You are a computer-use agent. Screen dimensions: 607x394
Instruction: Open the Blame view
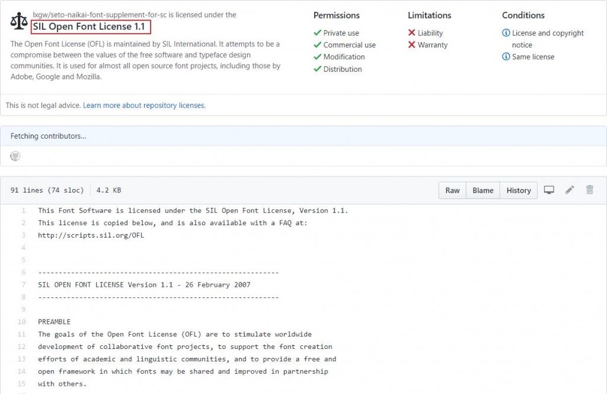click(x=483, y=190)
